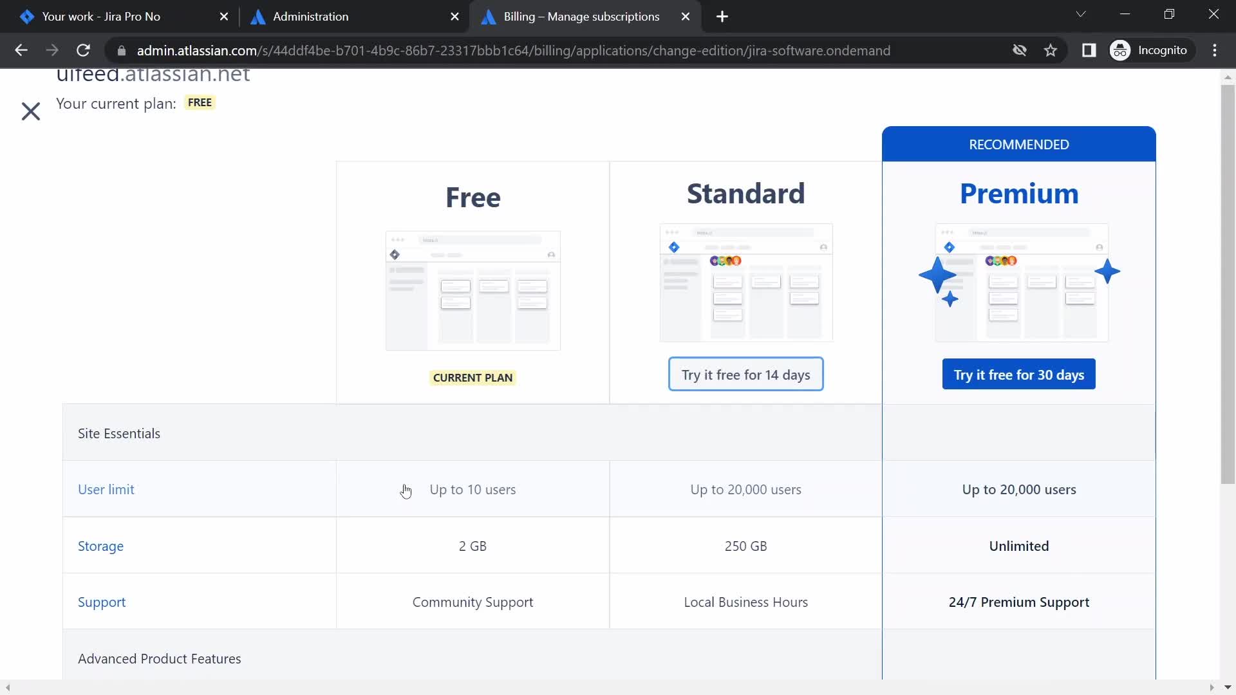The height and width of the screenshot is (695, 1236).
Task: Click the browser refresh page icon
Action: (83, 51)
